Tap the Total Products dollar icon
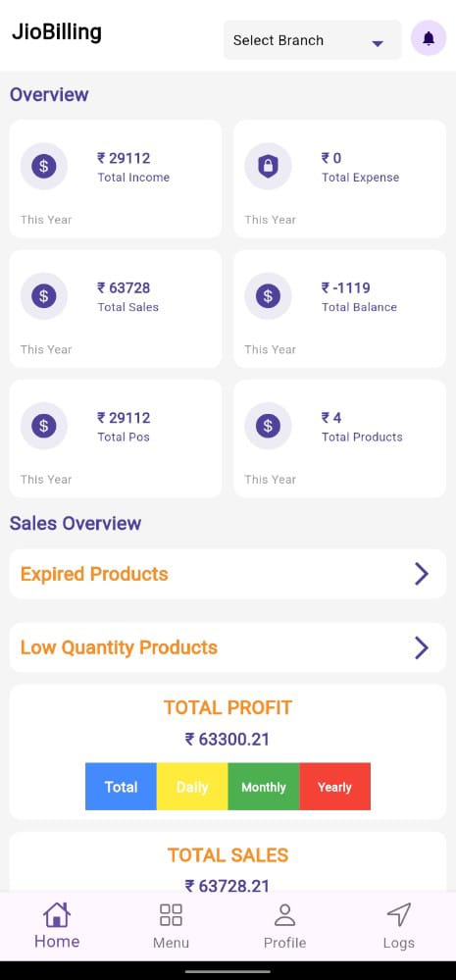This screenshot has height=980, width=456. [268, 427]
